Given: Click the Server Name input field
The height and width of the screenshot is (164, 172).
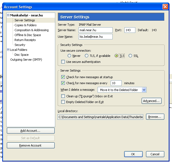Looking at the screenshot, I should tap(95, 30).
